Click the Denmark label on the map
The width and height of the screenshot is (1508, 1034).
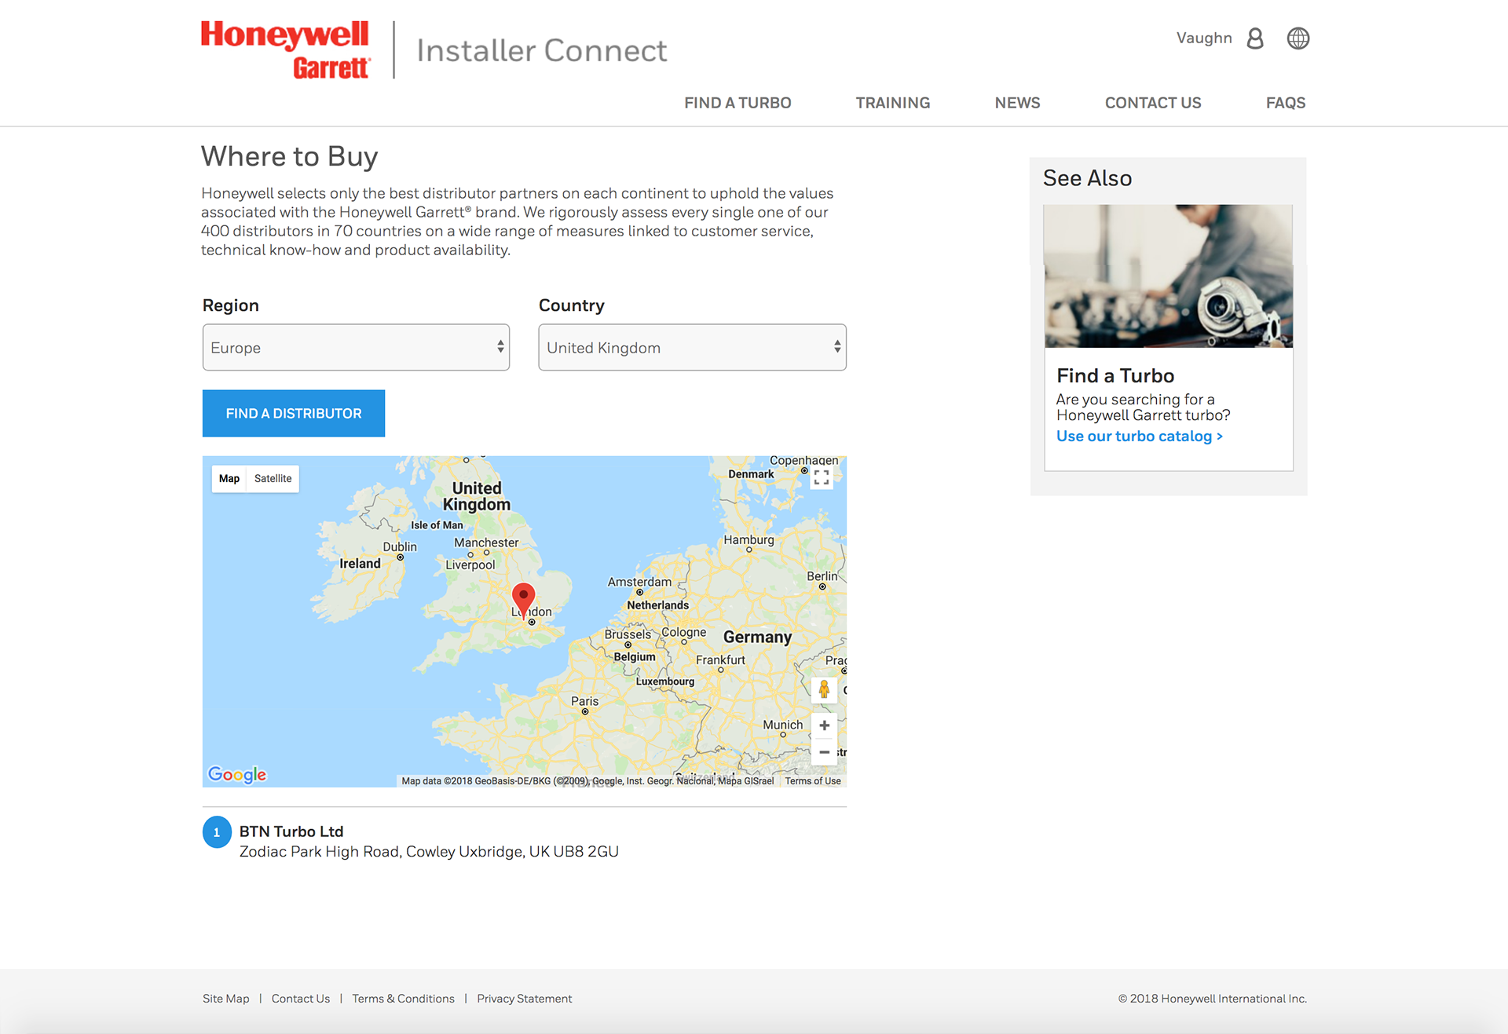(751, 474)
